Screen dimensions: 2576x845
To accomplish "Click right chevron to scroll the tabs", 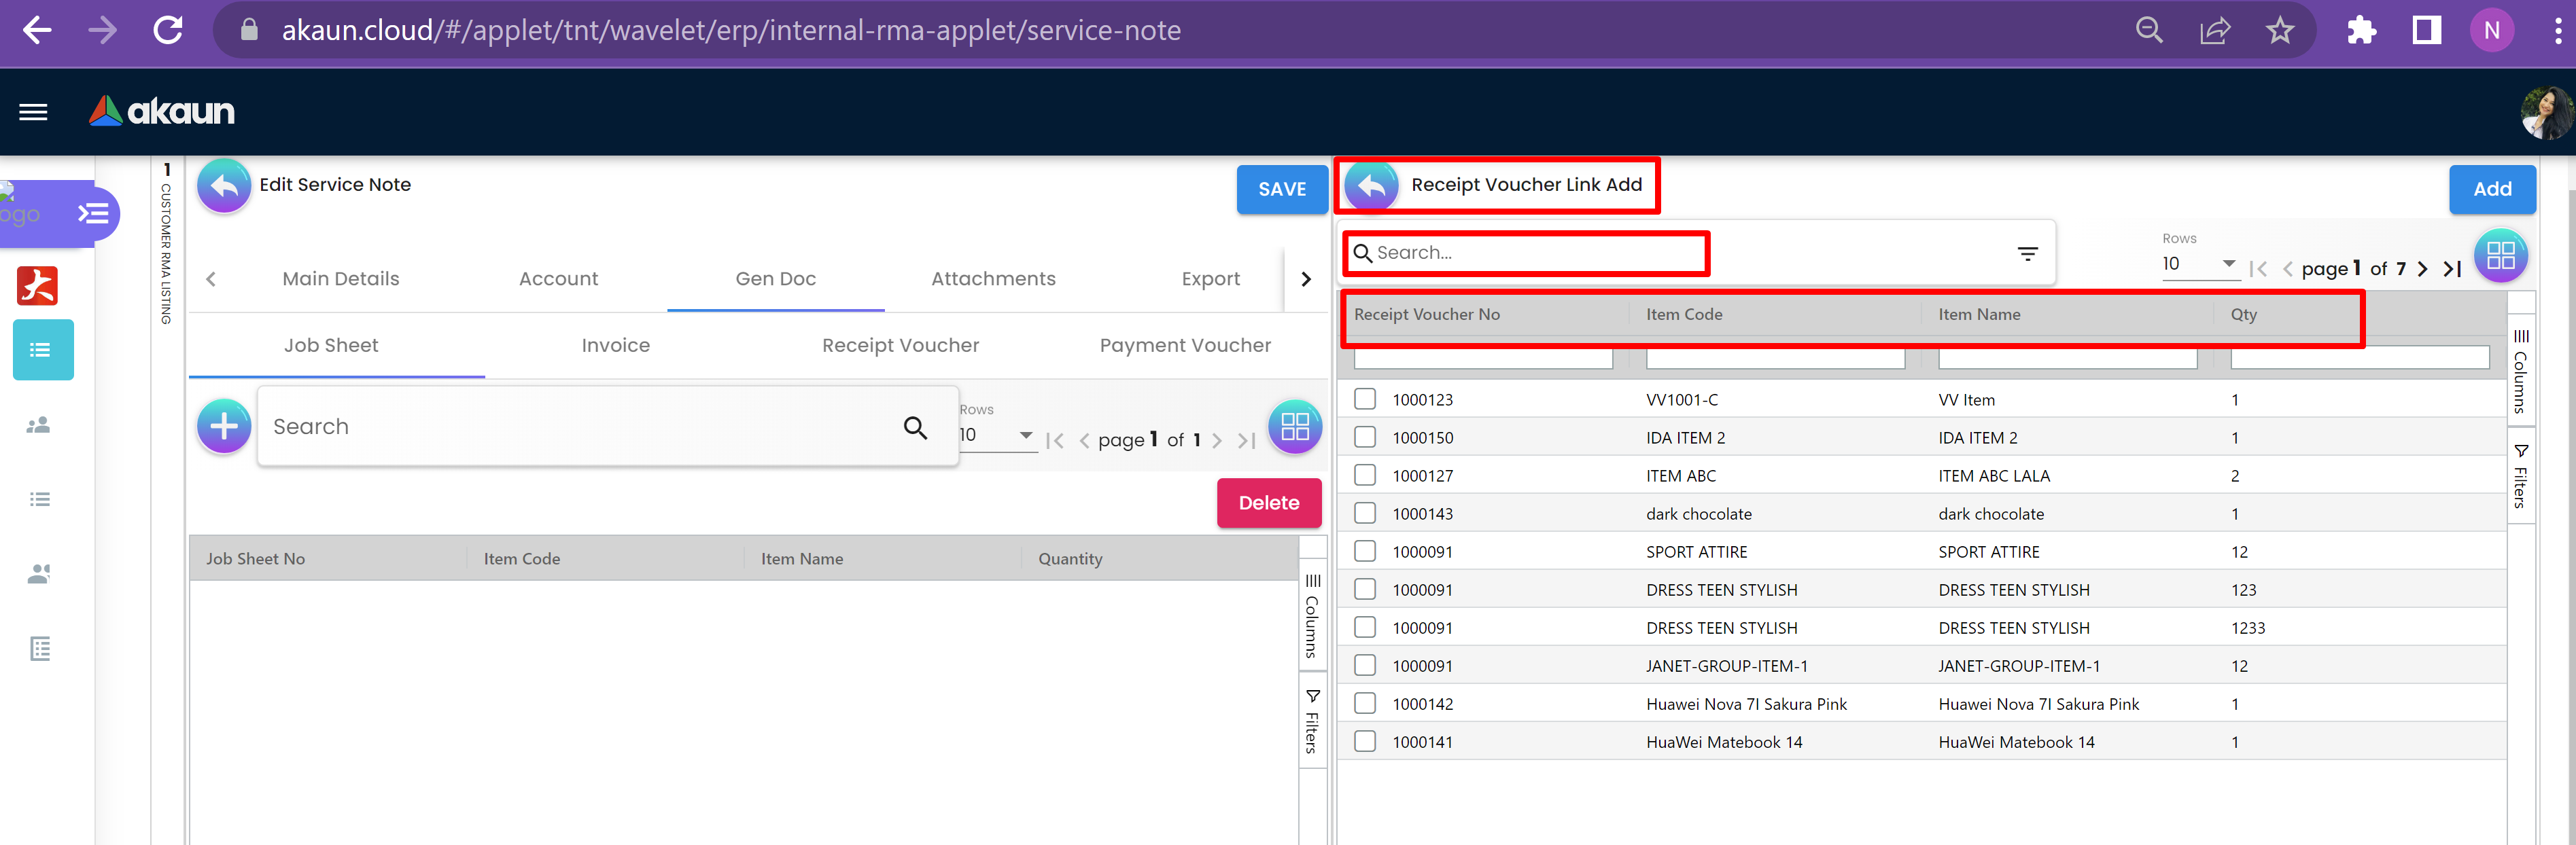I will 1305,278.
